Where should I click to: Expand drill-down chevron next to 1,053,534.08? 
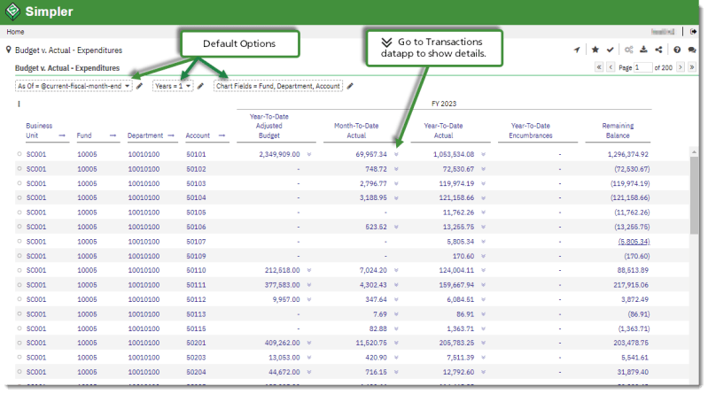[483, 154]
